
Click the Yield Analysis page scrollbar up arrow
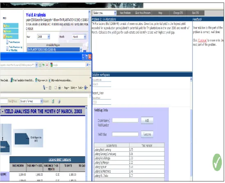pyautogui.click(x=89, y=12)
